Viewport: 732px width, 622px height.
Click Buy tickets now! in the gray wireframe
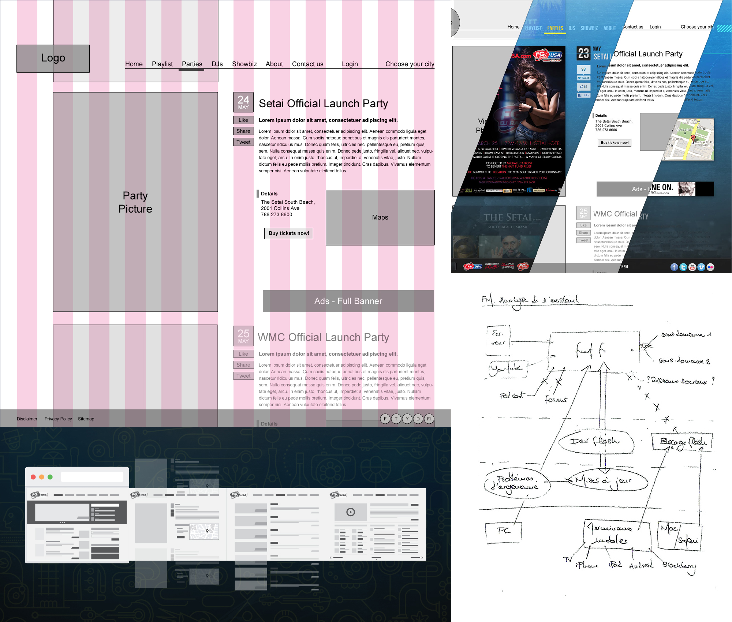pos(289,233)
